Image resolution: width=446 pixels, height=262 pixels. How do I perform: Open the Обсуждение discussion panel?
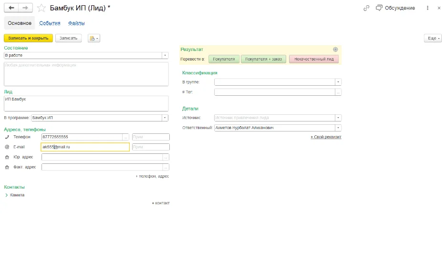click(x=395, y=8)
